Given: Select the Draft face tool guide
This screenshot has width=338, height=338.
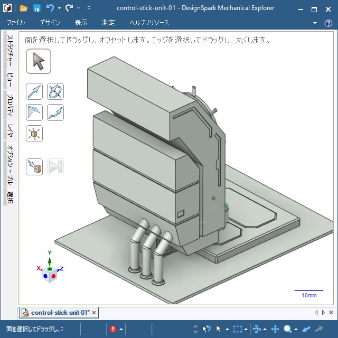Looking at the screenshot, I should 34,112.
